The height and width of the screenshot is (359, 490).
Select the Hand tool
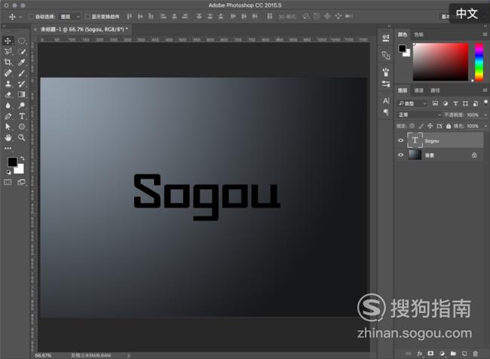tap(8, 137)
